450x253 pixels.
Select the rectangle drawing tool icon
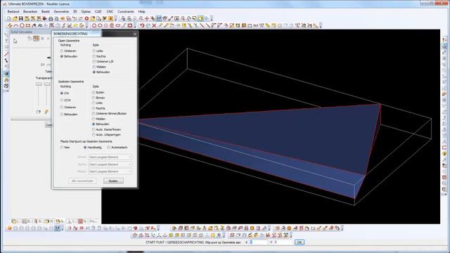(28, 25)
